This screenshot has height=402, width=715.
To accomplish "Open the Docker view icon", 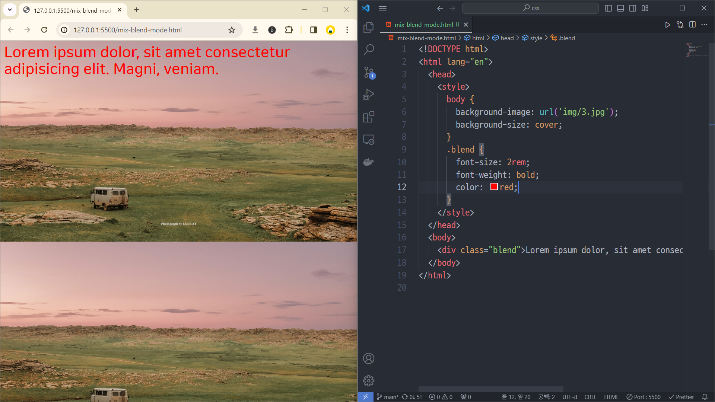I will (x=368, y=162).
